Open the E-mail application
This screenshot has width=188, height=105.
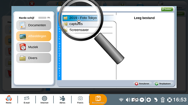pyautogui.click(x=27, y=100)
